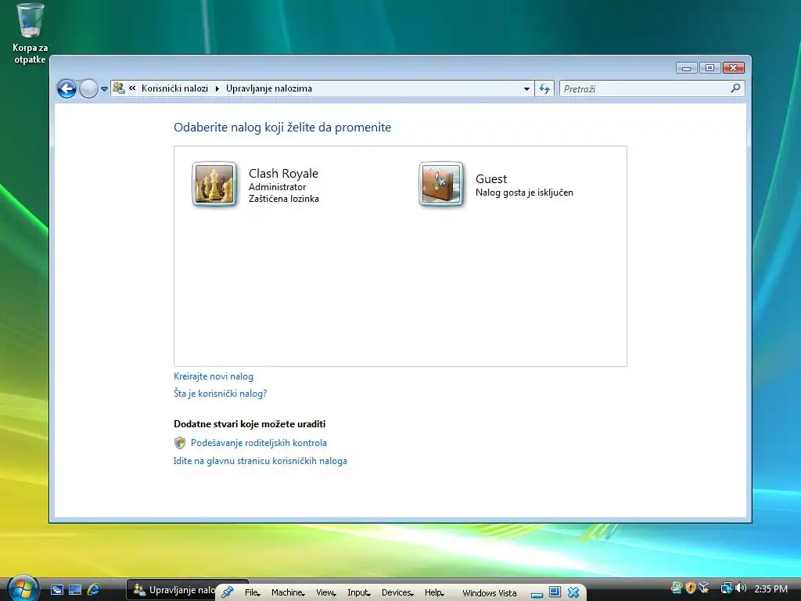The width and height of the screenshot is (801, 601).
Task: Go to Idite na glavnu stranicu korisničkih naloga
Action: tap(260, 460)
